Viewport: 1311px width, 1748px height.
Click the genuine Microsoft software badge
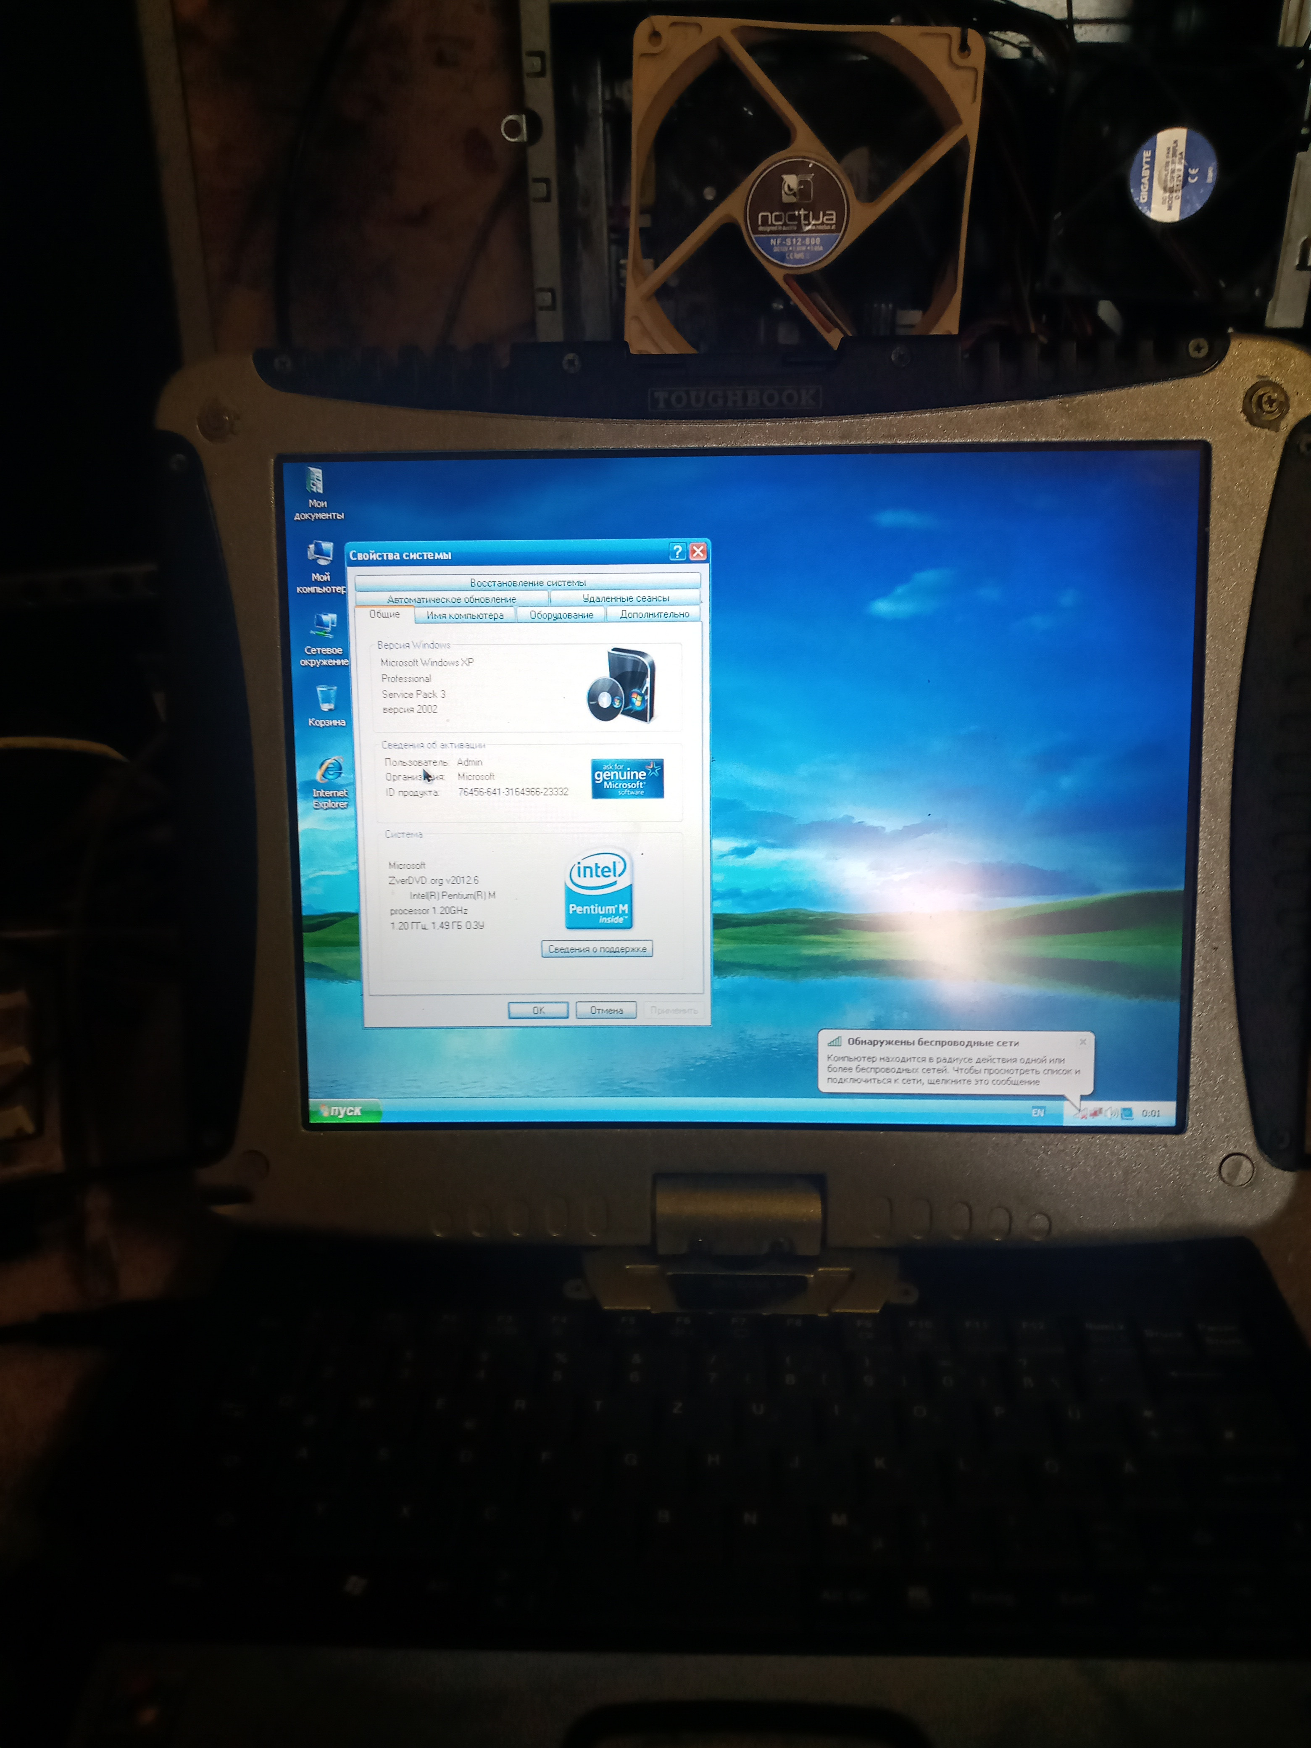pyautogui.click(x=627, y=778)
